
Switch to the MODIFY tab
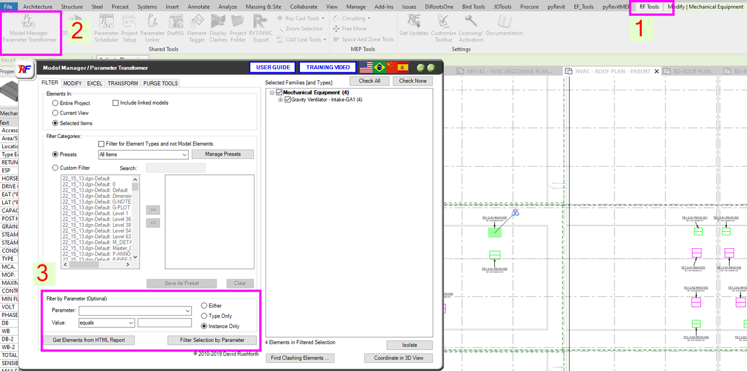72,83
